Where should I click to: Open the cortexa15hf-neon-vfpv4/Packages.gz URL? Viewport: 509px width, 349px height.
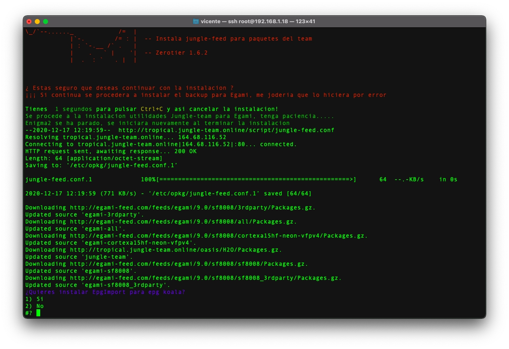click(219, 236)
